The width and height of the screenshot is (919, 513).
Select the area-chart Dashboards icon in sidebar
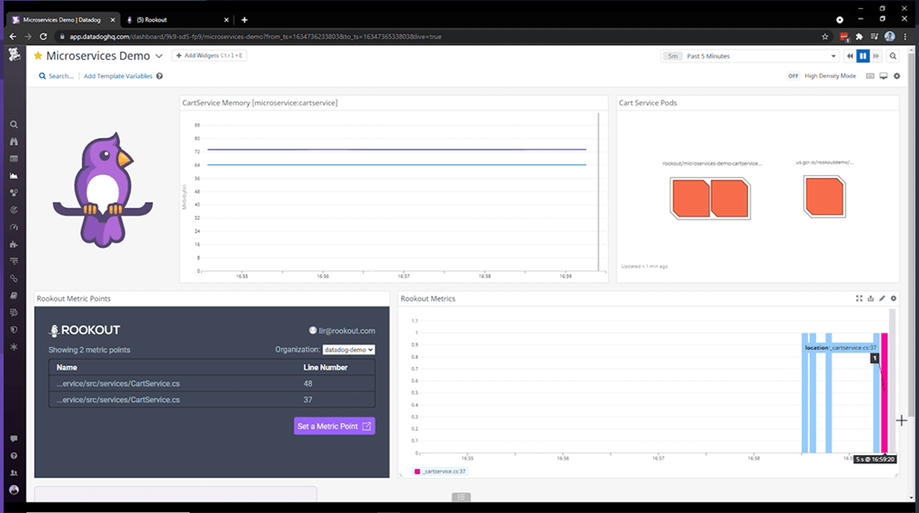[14, 176]
